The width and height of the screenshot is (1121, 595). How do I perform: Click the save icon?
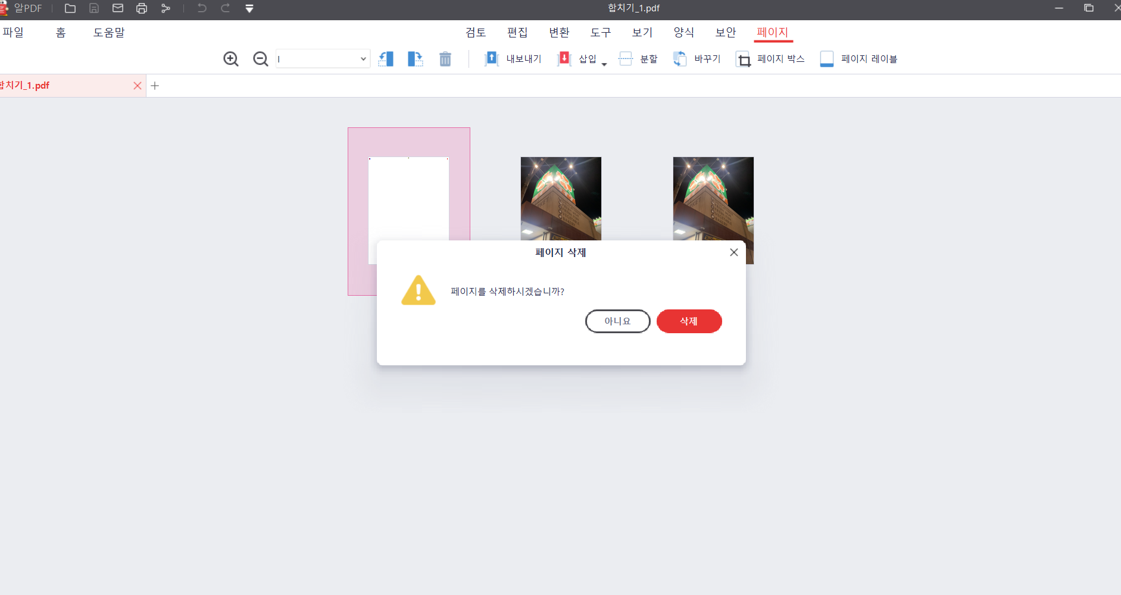tap(94, 8)
